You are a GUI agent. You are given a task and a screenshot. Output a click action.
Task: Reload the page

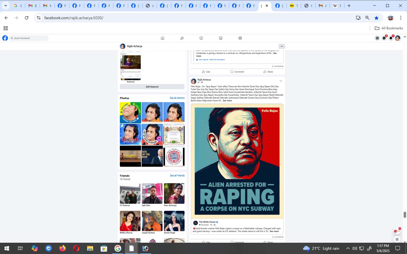(x=27, y=18)
